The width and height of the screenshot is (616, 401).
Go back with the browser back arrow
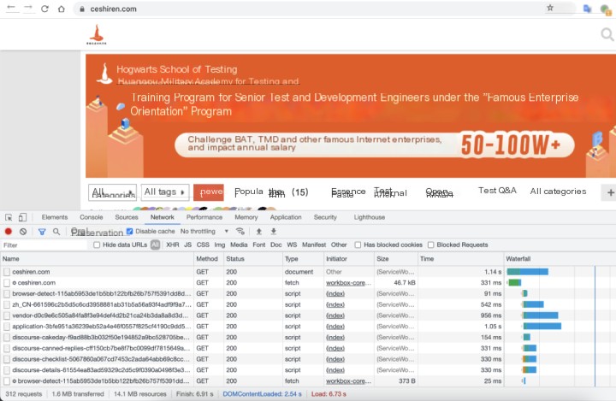pos(11,9)
